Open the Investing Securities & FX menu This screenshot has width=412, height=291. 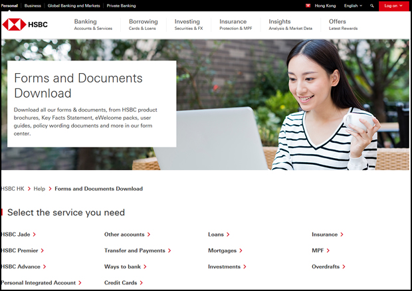(189, 25)
